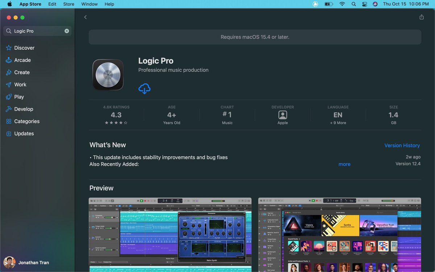The height and width of the screenshot is (272, 435).
Task: Click the Create paintbrush icon
Action: click(9, 73)
